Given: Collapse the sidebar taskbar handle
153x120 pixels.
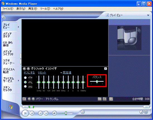Looking at the screenshot, I should point(21,59).
